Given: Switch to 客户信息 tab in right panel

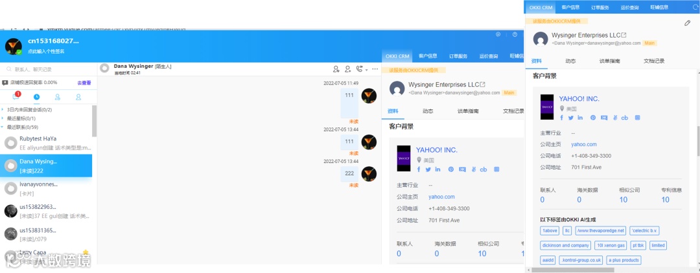Looking at the screenshot, I should 570,7.
